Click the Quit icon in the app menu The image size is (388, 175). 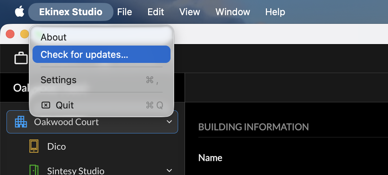point(46,105)
